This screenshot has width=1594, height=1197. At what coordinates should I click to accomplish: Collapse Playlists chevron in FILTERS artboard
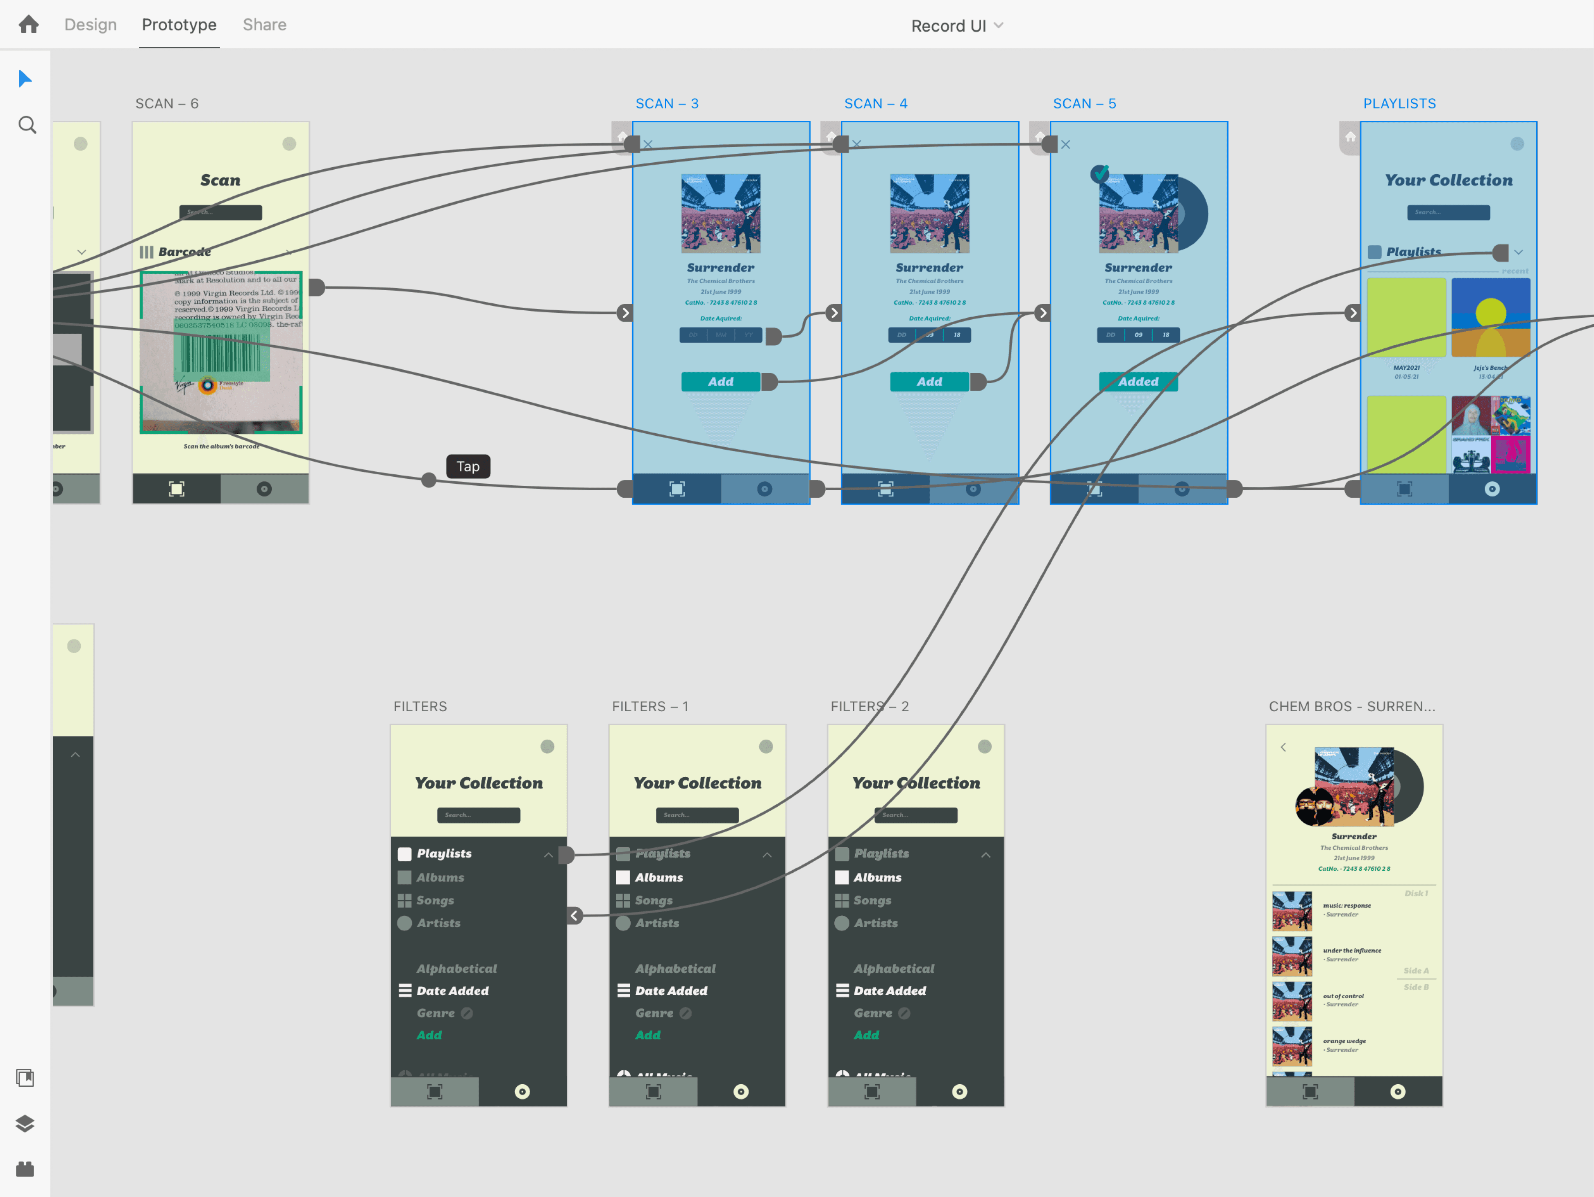coord(548,854)
